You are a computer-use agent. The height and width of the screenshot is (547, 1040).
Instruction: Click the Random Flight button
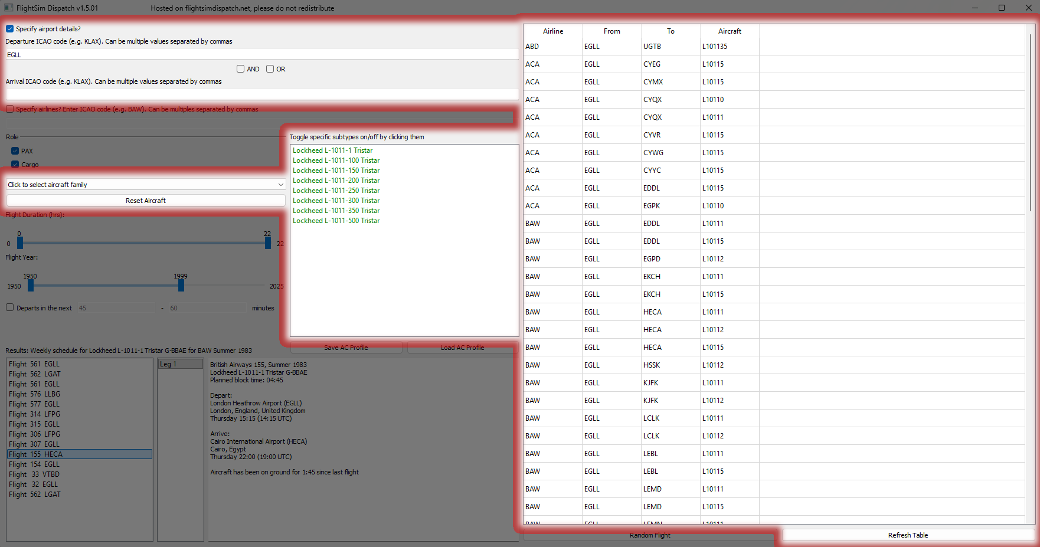tap(649, 535)
